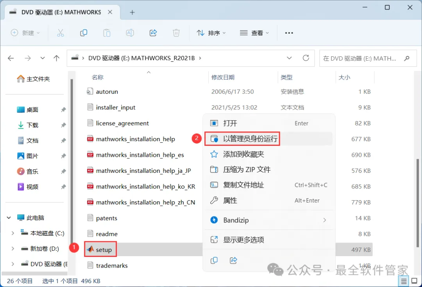
Task: Select mathworks_installation_help_zh_CN PDF
Action: pyautogui.click(x=145, y=202)
